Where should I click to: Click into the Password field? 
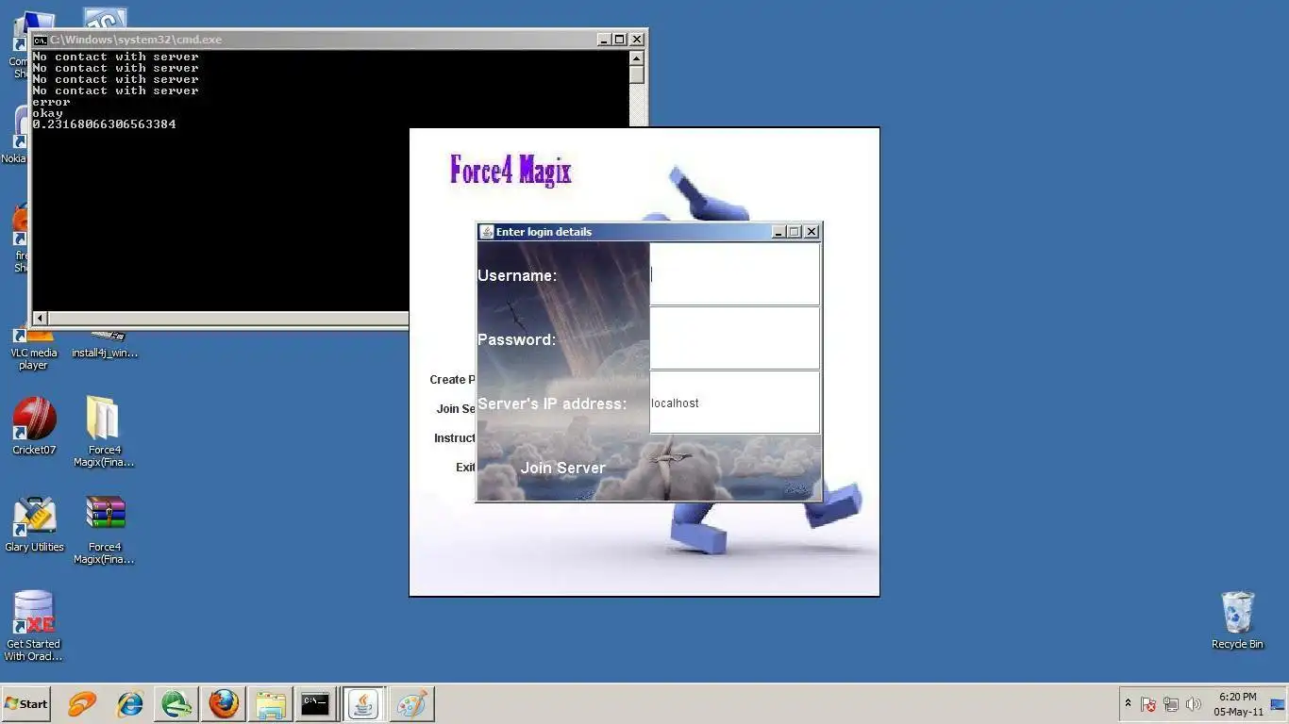(x=734, y=338)
